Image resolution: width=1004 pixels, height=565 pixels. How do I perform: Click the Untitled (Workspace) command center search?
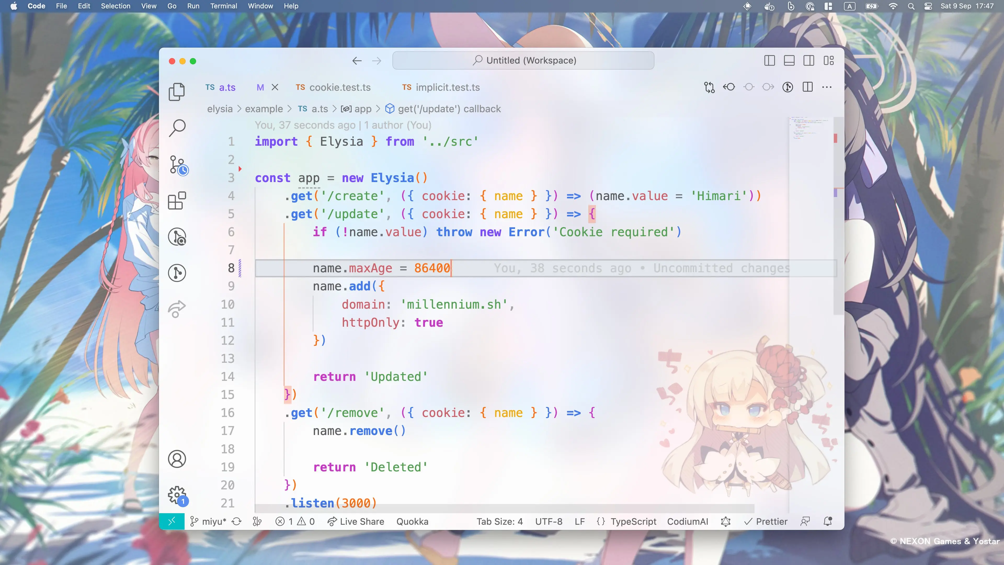[523, 60]
